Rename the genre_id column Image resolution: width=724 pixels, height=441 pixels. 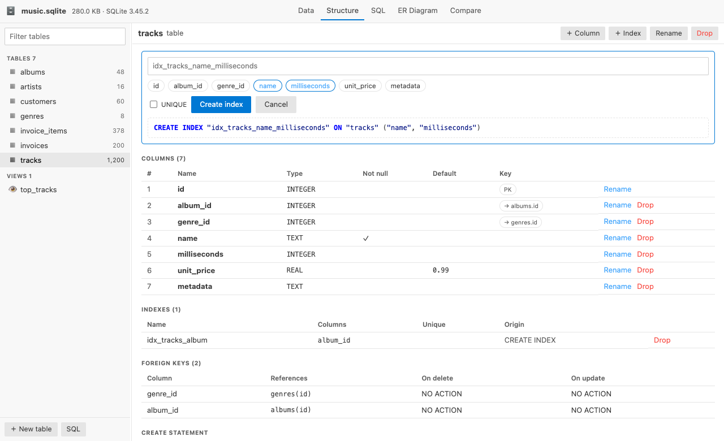click(x=617, y=222)
